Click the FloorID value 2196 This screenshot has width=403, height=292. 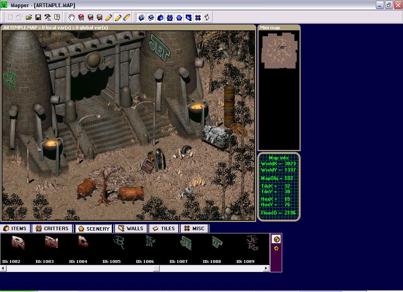290,213
